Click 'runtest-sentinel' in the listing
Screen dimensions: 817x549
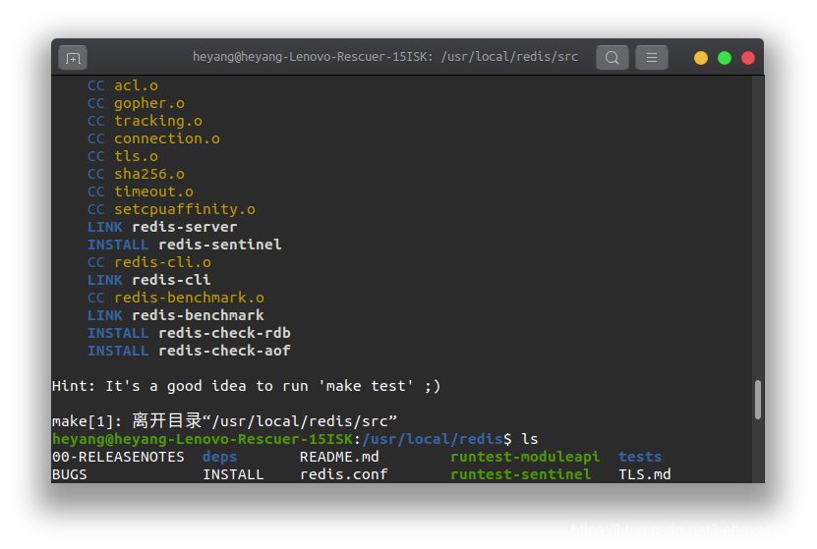tap(521, 474)
